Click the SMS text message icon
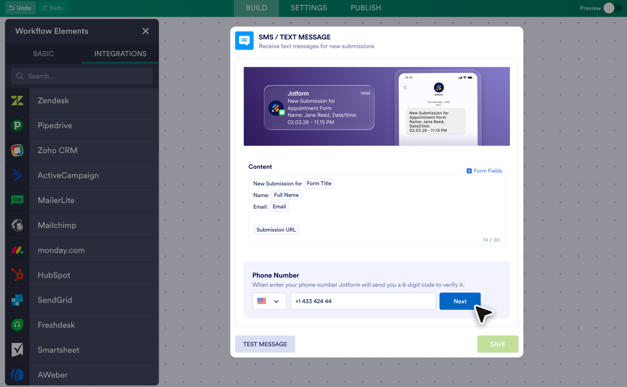Screen dimensions: 627x387 [x=244, y=41]
